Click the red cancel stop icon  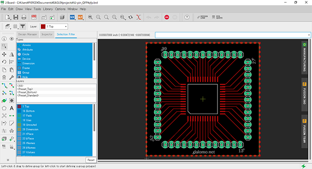(167, 17)
